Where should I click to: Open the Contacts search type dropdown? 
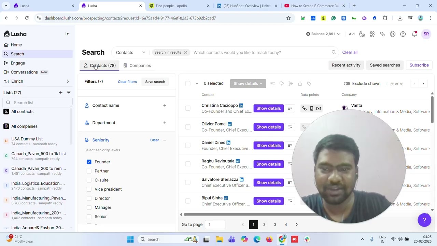pos(130,52)
